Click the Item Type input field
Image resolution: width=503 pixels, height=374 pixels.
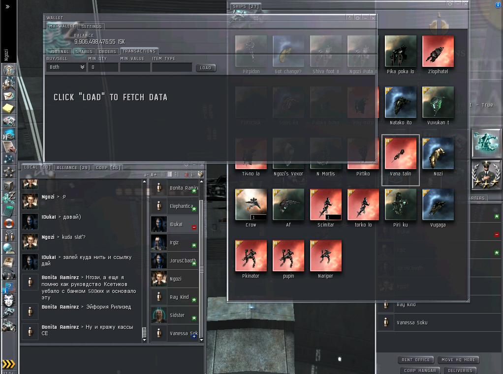tap(172, 67)
